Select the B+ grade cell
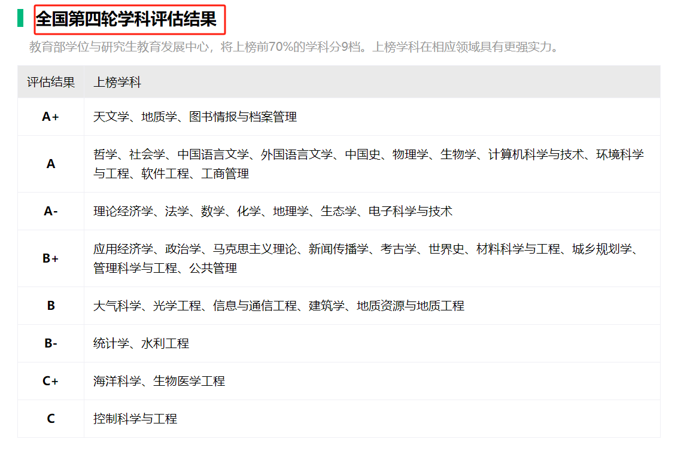The height and width of the screenshot is (451, 678). [51, 258]
